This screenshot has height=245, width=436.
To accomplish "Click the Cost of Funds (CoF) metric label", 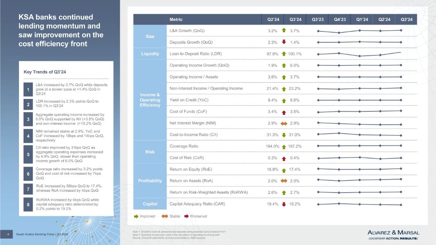I will click(188, 111).
